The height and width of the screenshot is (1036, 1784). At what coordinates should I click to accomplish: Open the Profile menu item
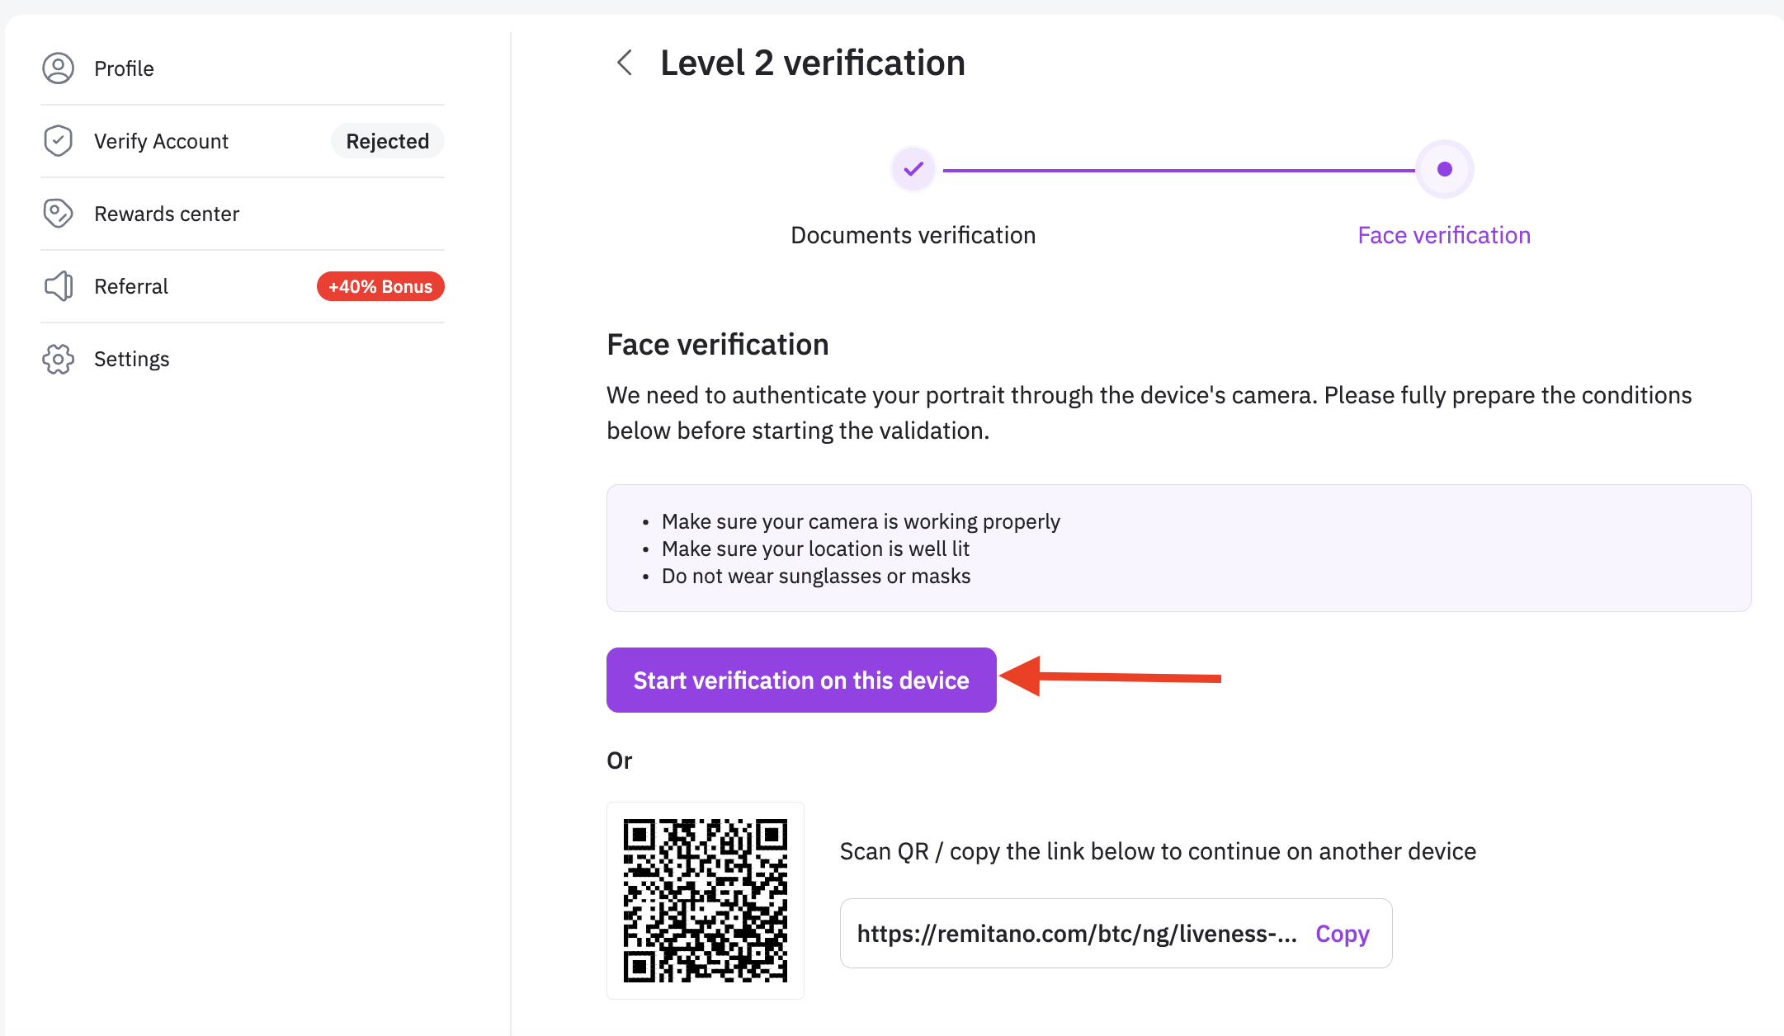124,68
